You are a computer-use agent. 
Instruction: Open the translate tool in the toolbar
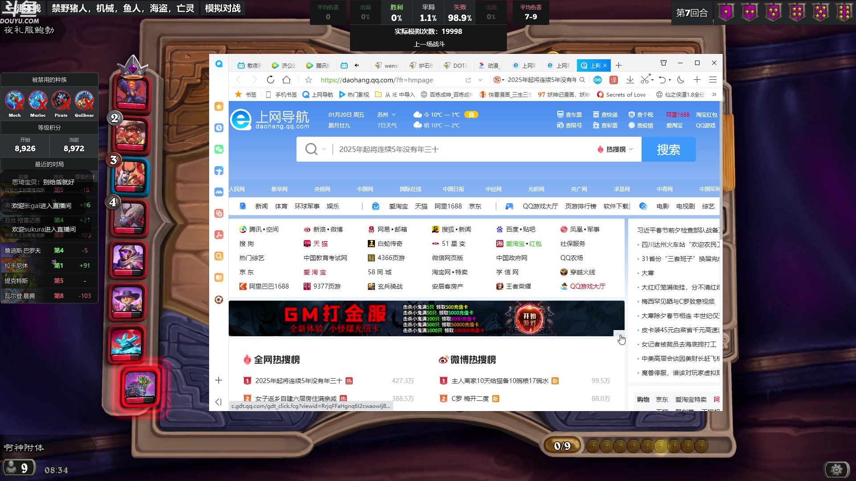(x=613, y=80)
